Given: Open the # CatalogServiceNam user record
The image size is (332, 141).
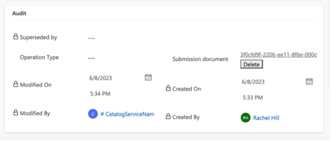Looking at the screenshot, I should (127, 114).
